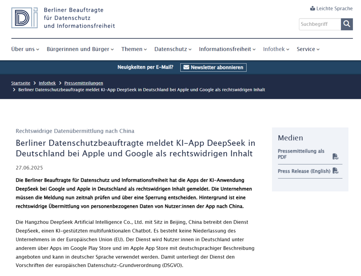Click the site title Berliner Beauftragte für Datenschutz

pos(79,18)
